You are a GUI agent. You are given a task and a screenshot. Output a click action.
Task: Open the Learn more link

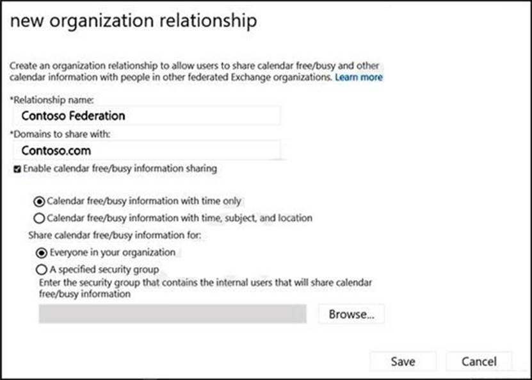click(359, 78)
